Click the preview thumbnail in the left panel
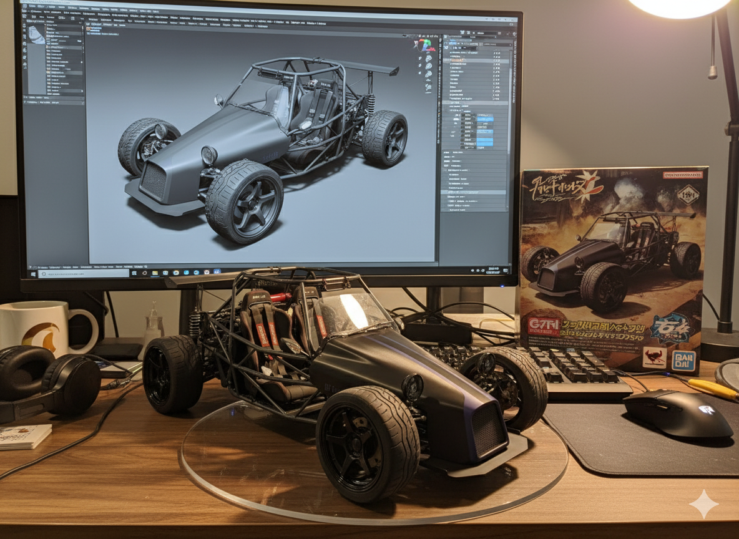The width and height of the screenshot is (739, 539). point(37,34)
